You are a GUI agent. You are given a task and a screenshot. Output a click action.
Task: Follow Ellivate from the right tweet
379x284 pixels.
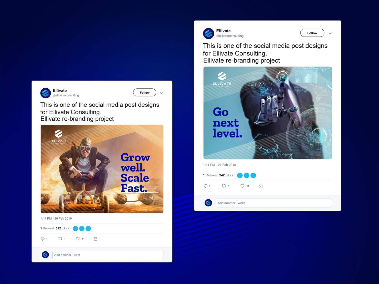312,33
